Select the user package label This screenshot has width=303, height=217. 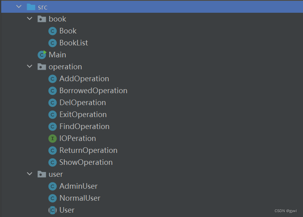56,174
